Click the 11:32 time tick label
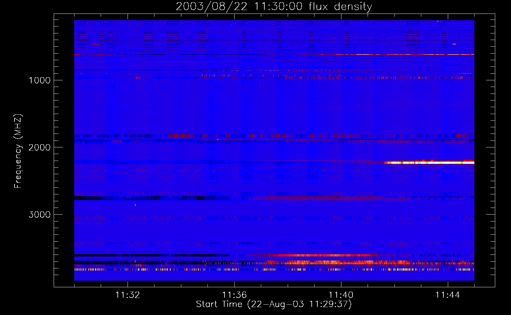This screenshot has height=315, width=511. pos(128,295)
